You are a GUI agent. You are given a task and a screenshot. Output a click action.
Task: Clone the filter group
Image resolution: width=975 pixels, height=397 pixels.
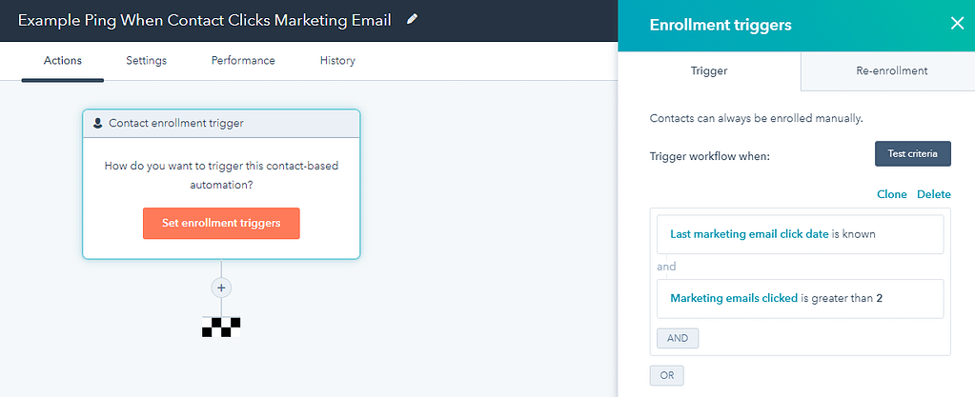coord(892,194)
